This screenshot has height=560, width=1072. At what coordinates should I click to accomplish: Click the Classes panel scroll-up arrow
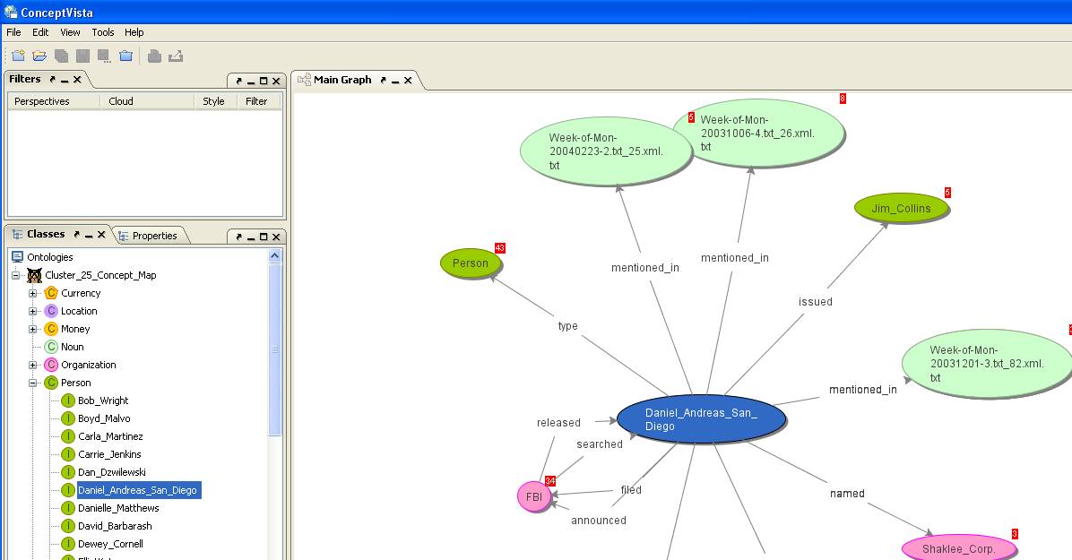click(275, 256)
